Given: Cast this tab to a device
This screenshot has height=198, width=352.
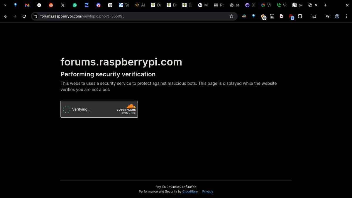Looking at the screenshot, I should [314, 16].
